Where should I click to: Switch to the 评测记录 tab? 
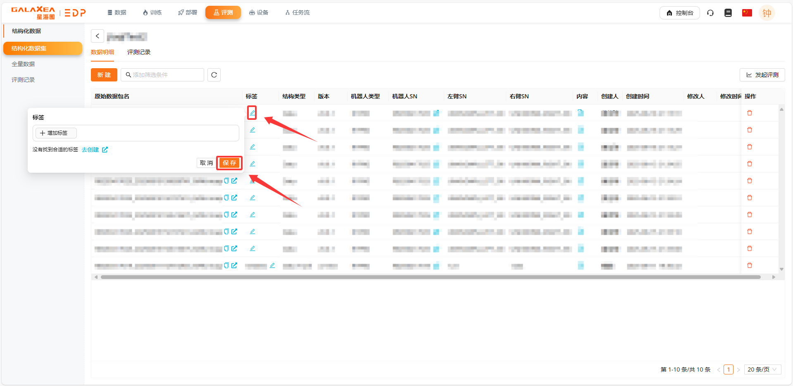(x=138, y=52)
